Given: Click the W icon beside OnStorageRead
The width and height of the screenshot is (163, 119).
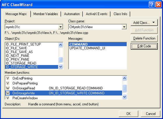Looking at the screenshot, I should click(8, 88).
